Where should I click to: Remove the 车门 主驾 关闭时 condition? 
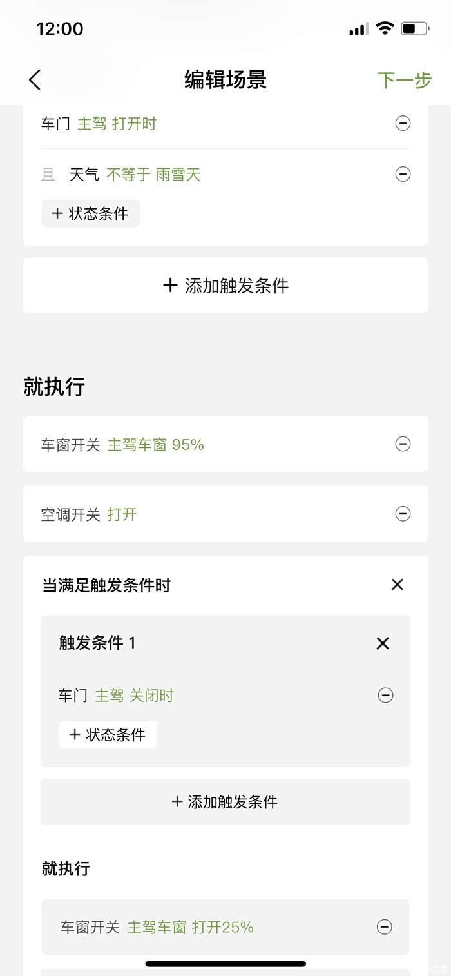pyautogui.click(x=385, y=695)
